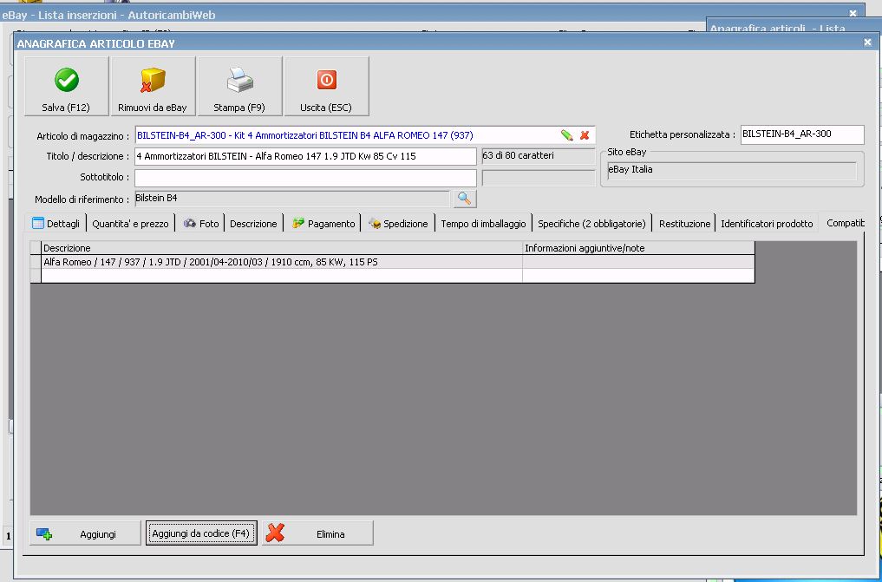Screen dimensions: 882x582
Task: Click the Aggiungi da codice (F4) button
Action: [x=201, y=533]
